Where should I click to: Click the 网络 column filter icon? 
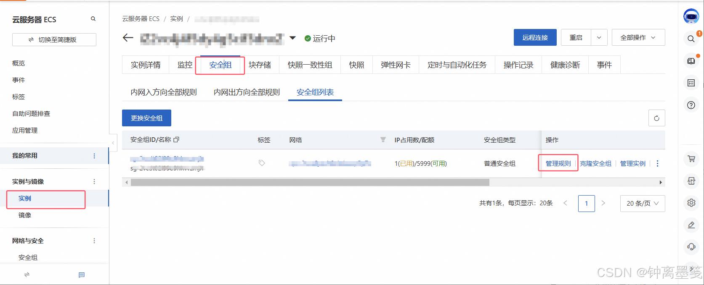point(383,140)
